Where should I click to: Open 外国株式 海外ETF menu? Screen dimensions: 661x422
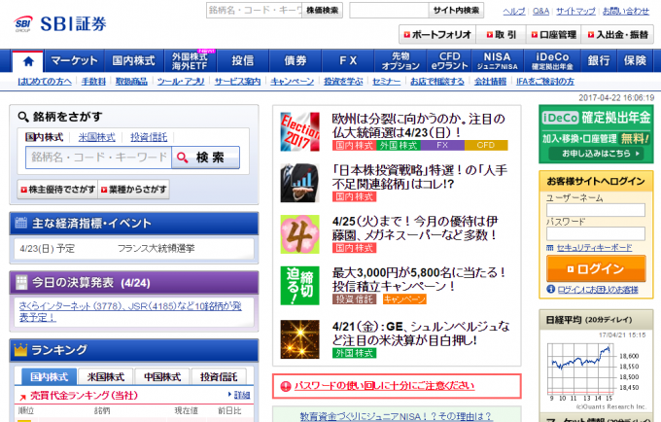coord(190,60)
